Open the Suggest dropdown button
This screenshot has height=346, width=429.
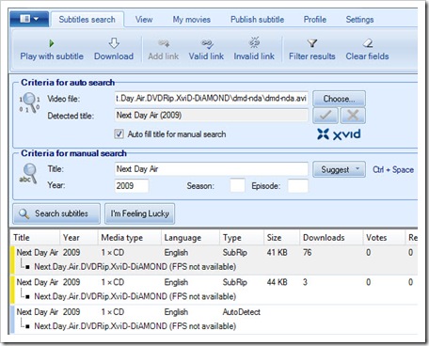(339, 169)
